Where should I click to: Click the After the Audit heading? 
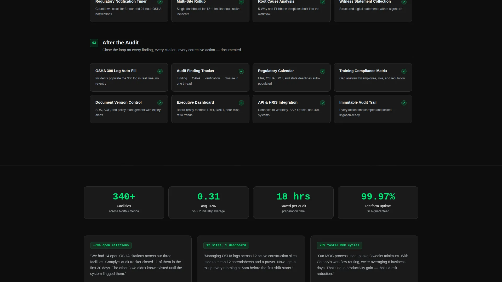point(121,43)
